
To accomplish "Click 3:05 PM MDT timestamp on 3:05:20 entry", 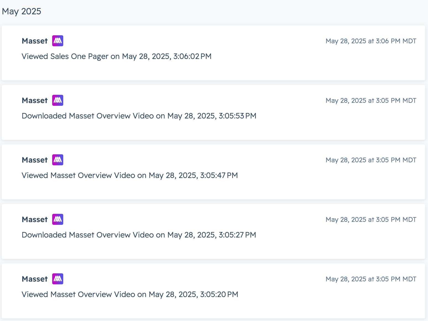I will click(371, 279).
